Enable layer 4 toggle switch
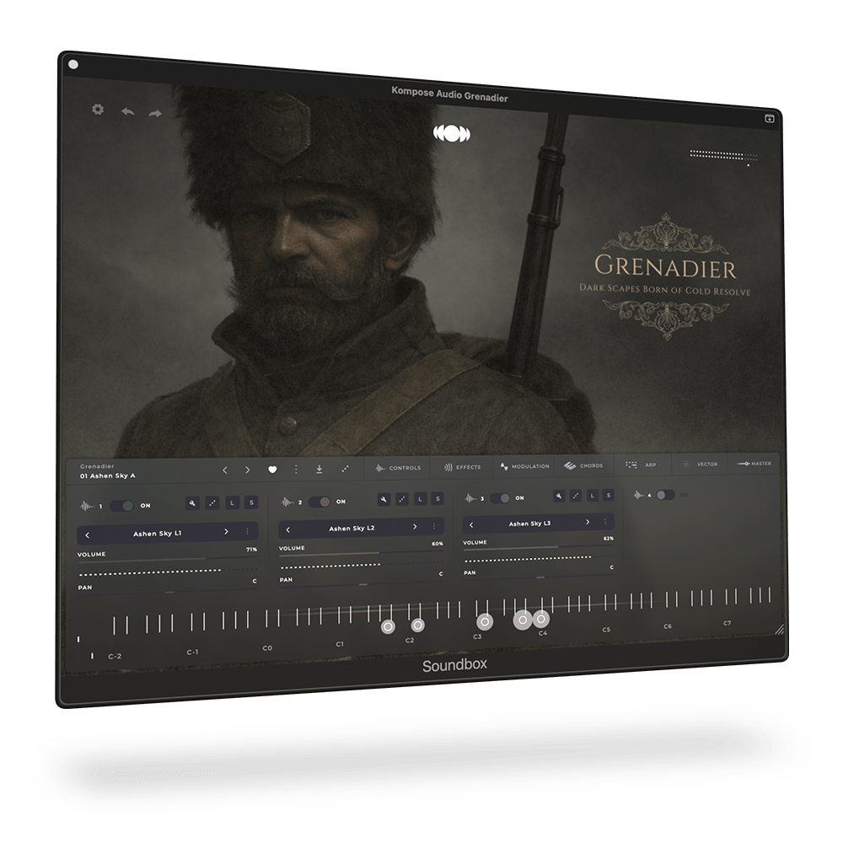 (x=664, y=495)
